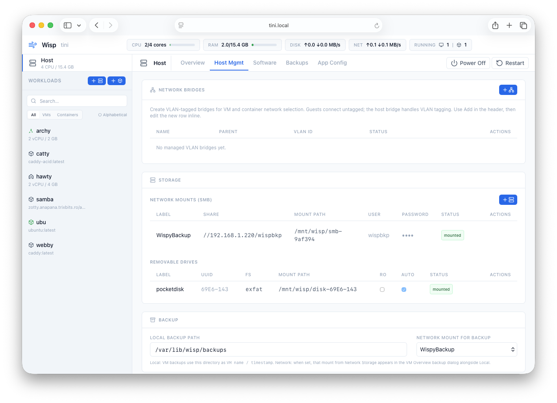Add a new container workload button
The image size is (557, 403).
click(117, 81)
